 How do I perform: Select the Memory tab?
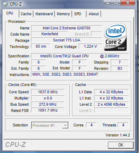click(x=63, y=14)
